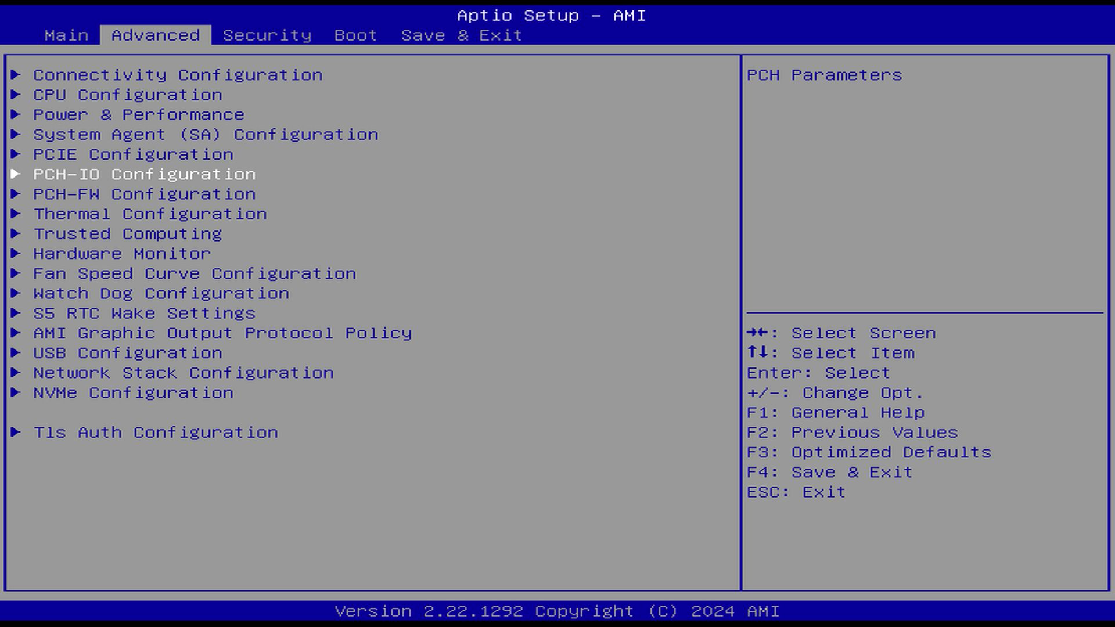Open highlighted PCH-IO Configuration entry

click(x=144, y=174)
